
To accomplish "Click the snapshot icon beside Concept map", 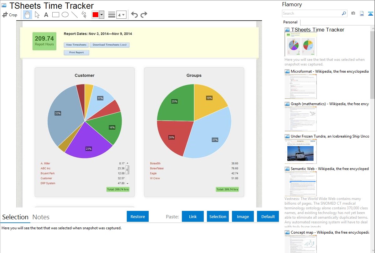I will click(x=287, y=232).
